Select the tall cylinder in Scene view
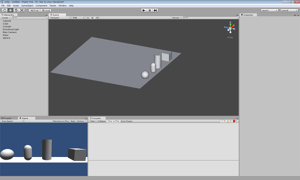Screen dimensions: 300x180 pyautogui.click(x=158, y=61)
